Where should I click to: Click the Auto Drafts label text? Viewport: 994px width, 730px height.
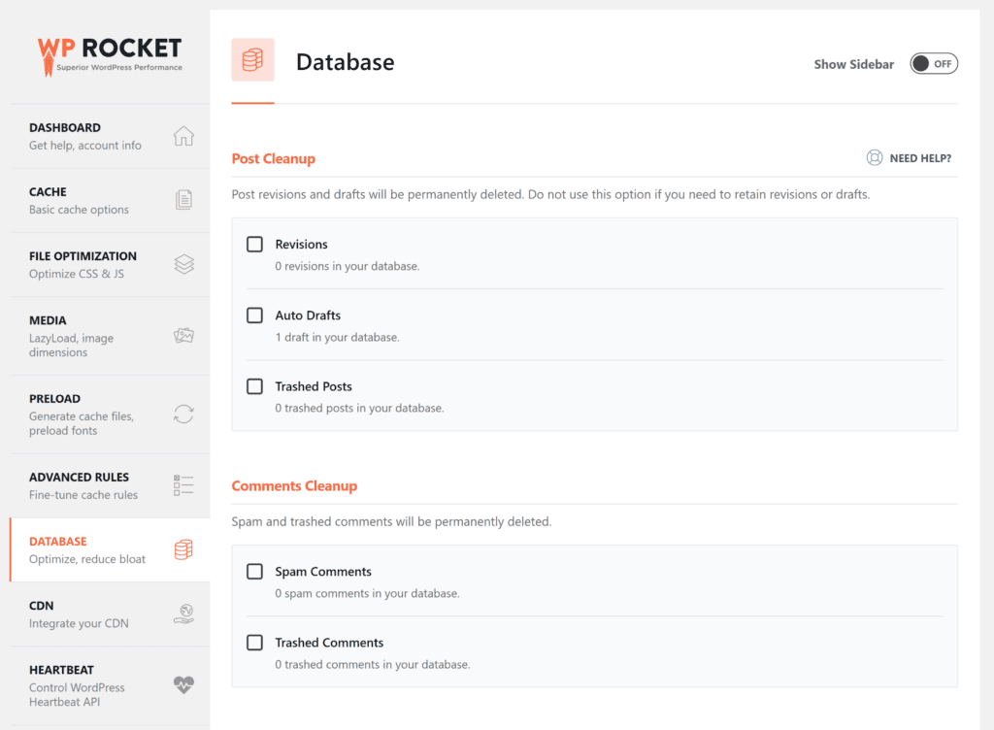[308, 315]
